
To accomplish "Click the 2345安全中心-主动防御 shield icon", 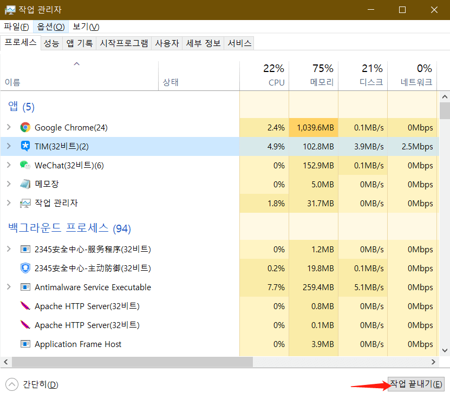I will (x=25, y=268).
